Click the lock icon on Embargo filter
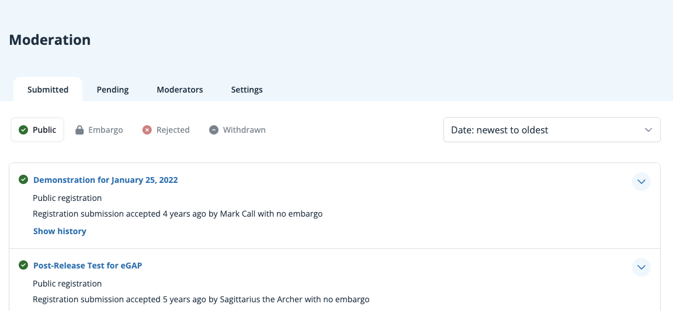This screenshot has height=311, width=673. [x=79, y=130]
